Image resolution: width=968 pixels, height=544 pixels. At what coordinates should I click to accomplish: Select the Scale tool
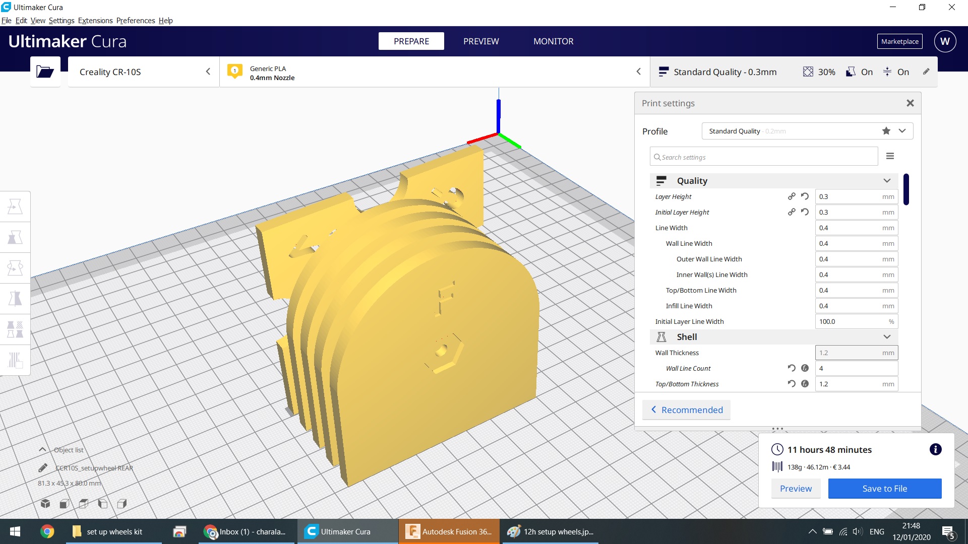tap(15, 237)
